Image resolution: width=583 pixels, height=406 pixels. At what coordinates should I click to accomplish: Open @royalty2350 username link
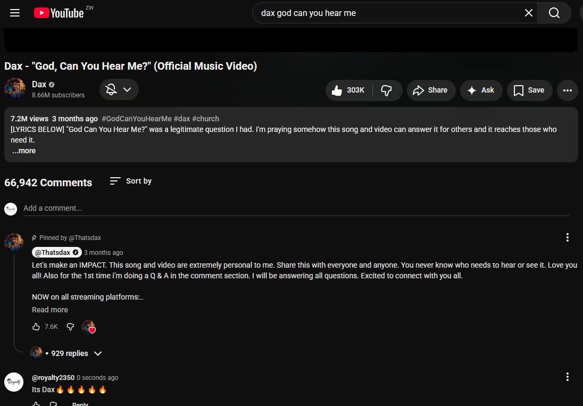pos(53,378)
